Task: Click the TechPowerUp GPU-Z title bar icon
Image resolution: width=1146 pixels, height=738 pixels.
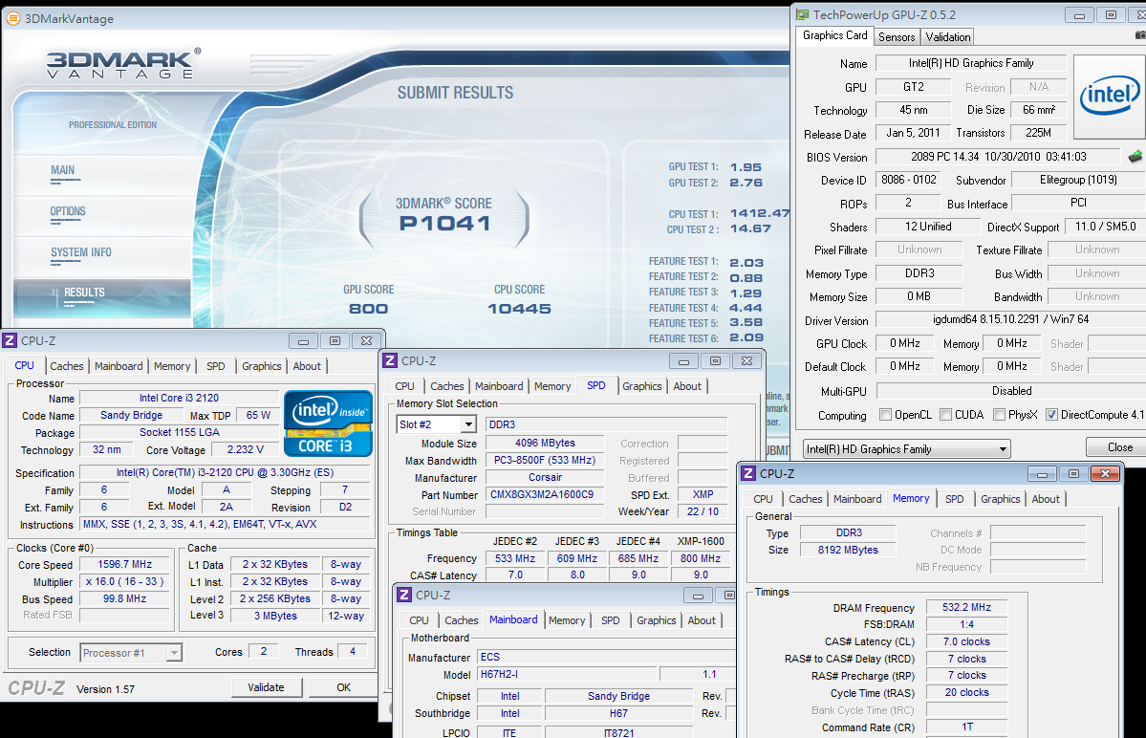Action: pos(801,14)
